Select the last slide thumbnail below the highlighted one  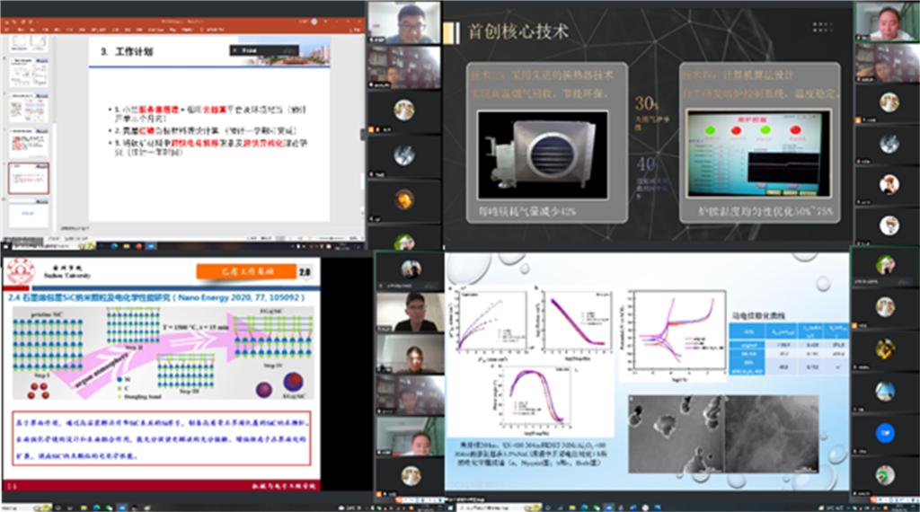pos(29,212)
